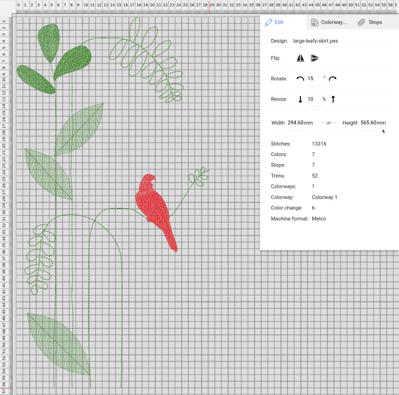Click the Machine format value Melco

coord(319,219)
